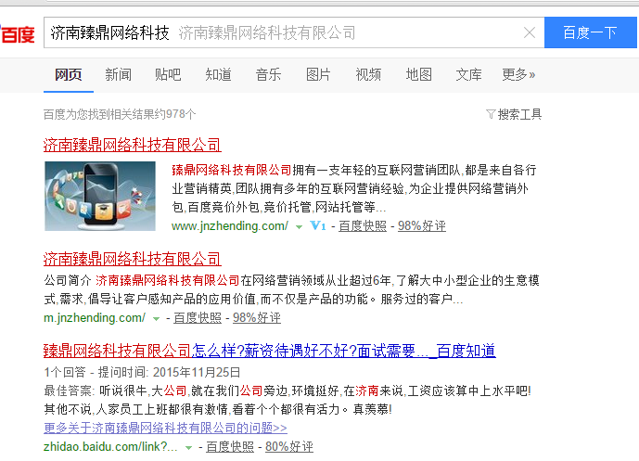Click result count text 约978个
Viewport: 639px width, 461px height.
pos(176,114)
